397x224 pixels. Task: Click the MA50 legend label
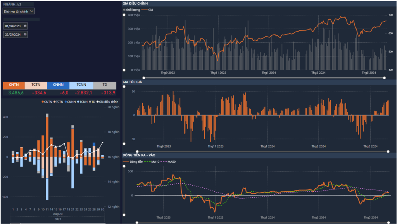(x=171, y=161)
